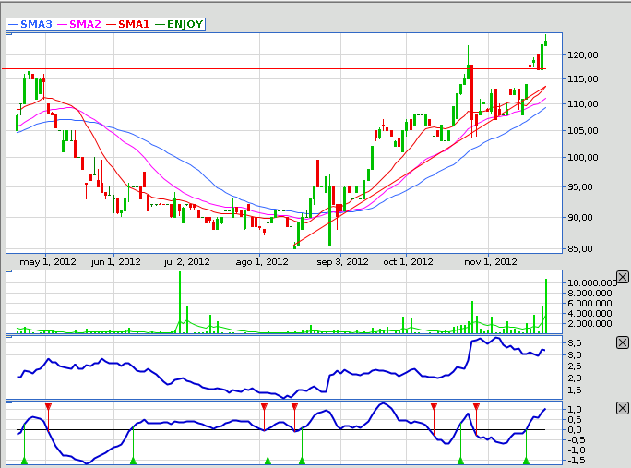Click the 0,0 axis label in bottom panel

click(x=574, y=430)
